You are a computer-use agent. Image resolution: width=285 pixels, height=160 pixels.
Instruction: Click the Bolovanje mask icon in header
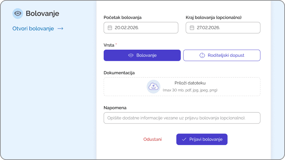click(x=17, y=14)
